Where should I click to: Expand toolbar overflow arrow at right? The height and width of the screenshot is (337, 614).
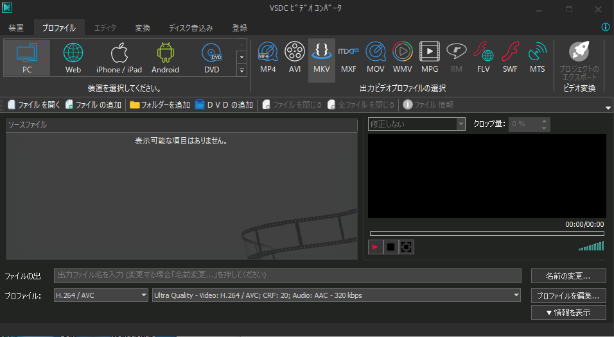(608, 108)
